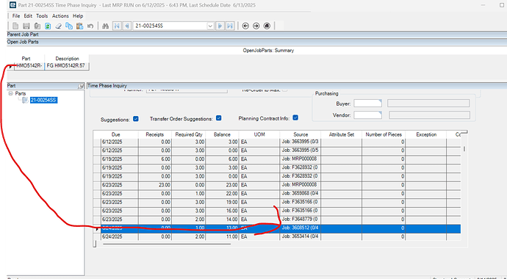Toggle the Suggestions checkbox
The width and height of the screenshot is (507, 279).
pos(136,119)
